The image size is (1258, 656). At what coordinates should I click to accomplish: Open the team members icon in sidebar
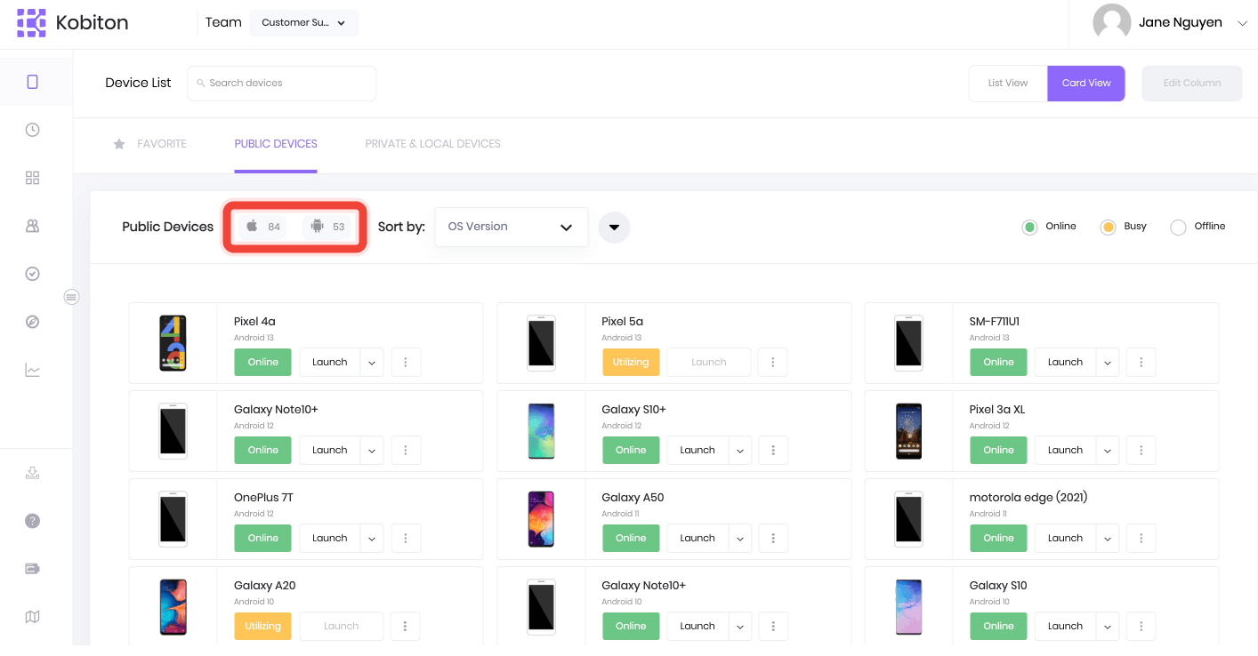(x=33, y=226)
